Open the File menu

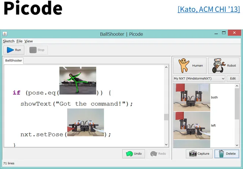coord(19,41)
